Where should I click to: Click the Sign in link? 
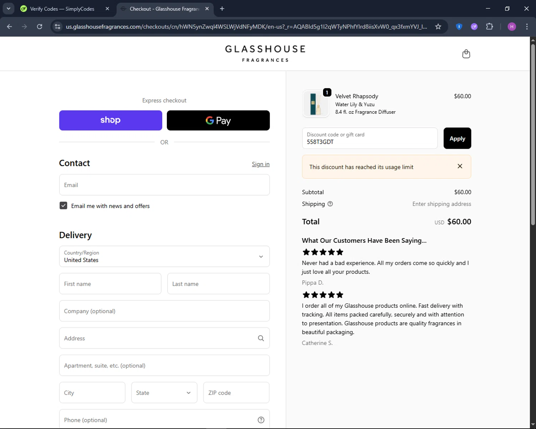260,164
